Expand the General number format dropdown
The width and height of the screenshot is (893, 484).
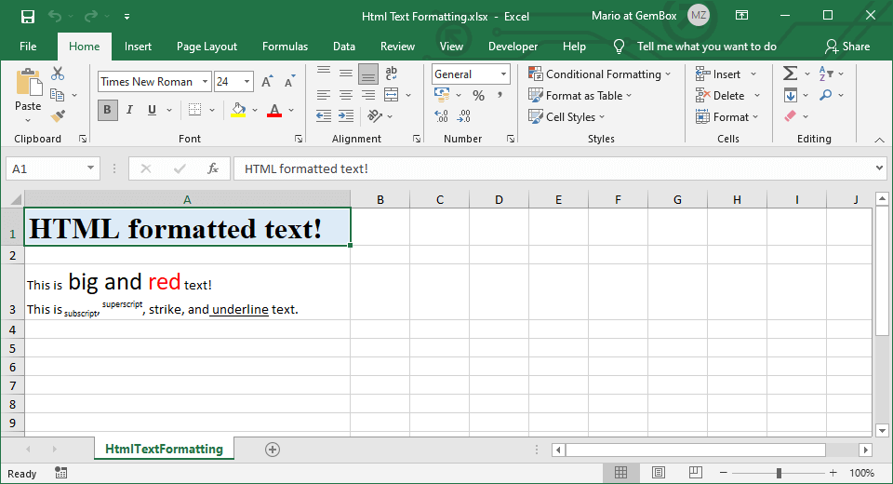point(503,74)
